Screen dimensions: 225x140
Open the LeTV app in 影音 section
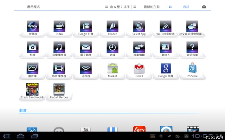tap(139, 129)
